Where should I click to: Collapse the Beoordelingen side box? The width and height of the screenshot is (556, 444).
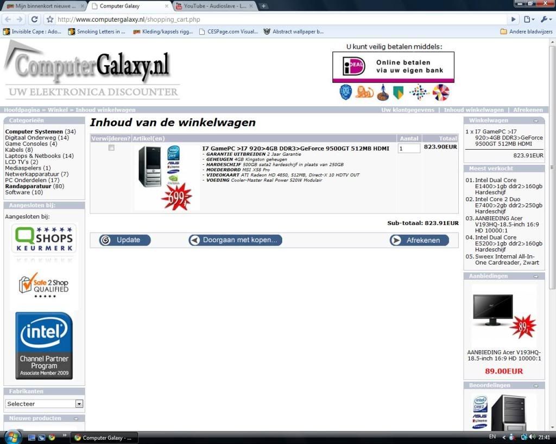[x=536, y=385]
